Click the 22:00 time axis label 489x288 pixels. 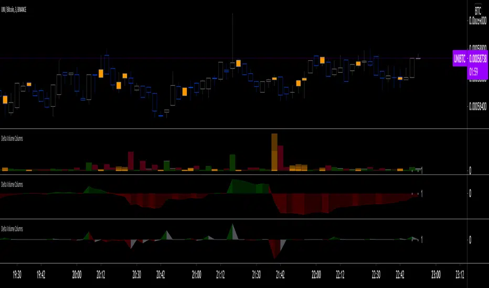[316, 274]
